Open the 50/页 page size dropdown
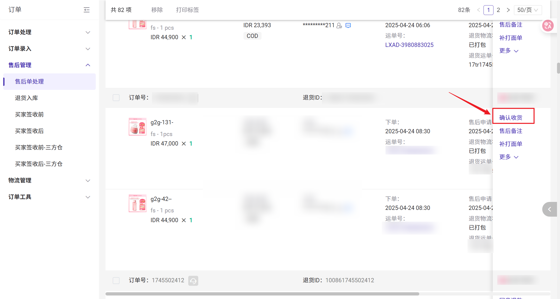Viewport: 560px width, 299px height. tap(528, 10)
